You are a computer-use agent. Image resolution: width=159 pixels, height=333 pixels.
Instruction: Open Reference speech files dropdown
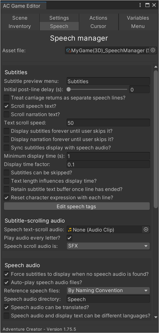pos(108,290)
